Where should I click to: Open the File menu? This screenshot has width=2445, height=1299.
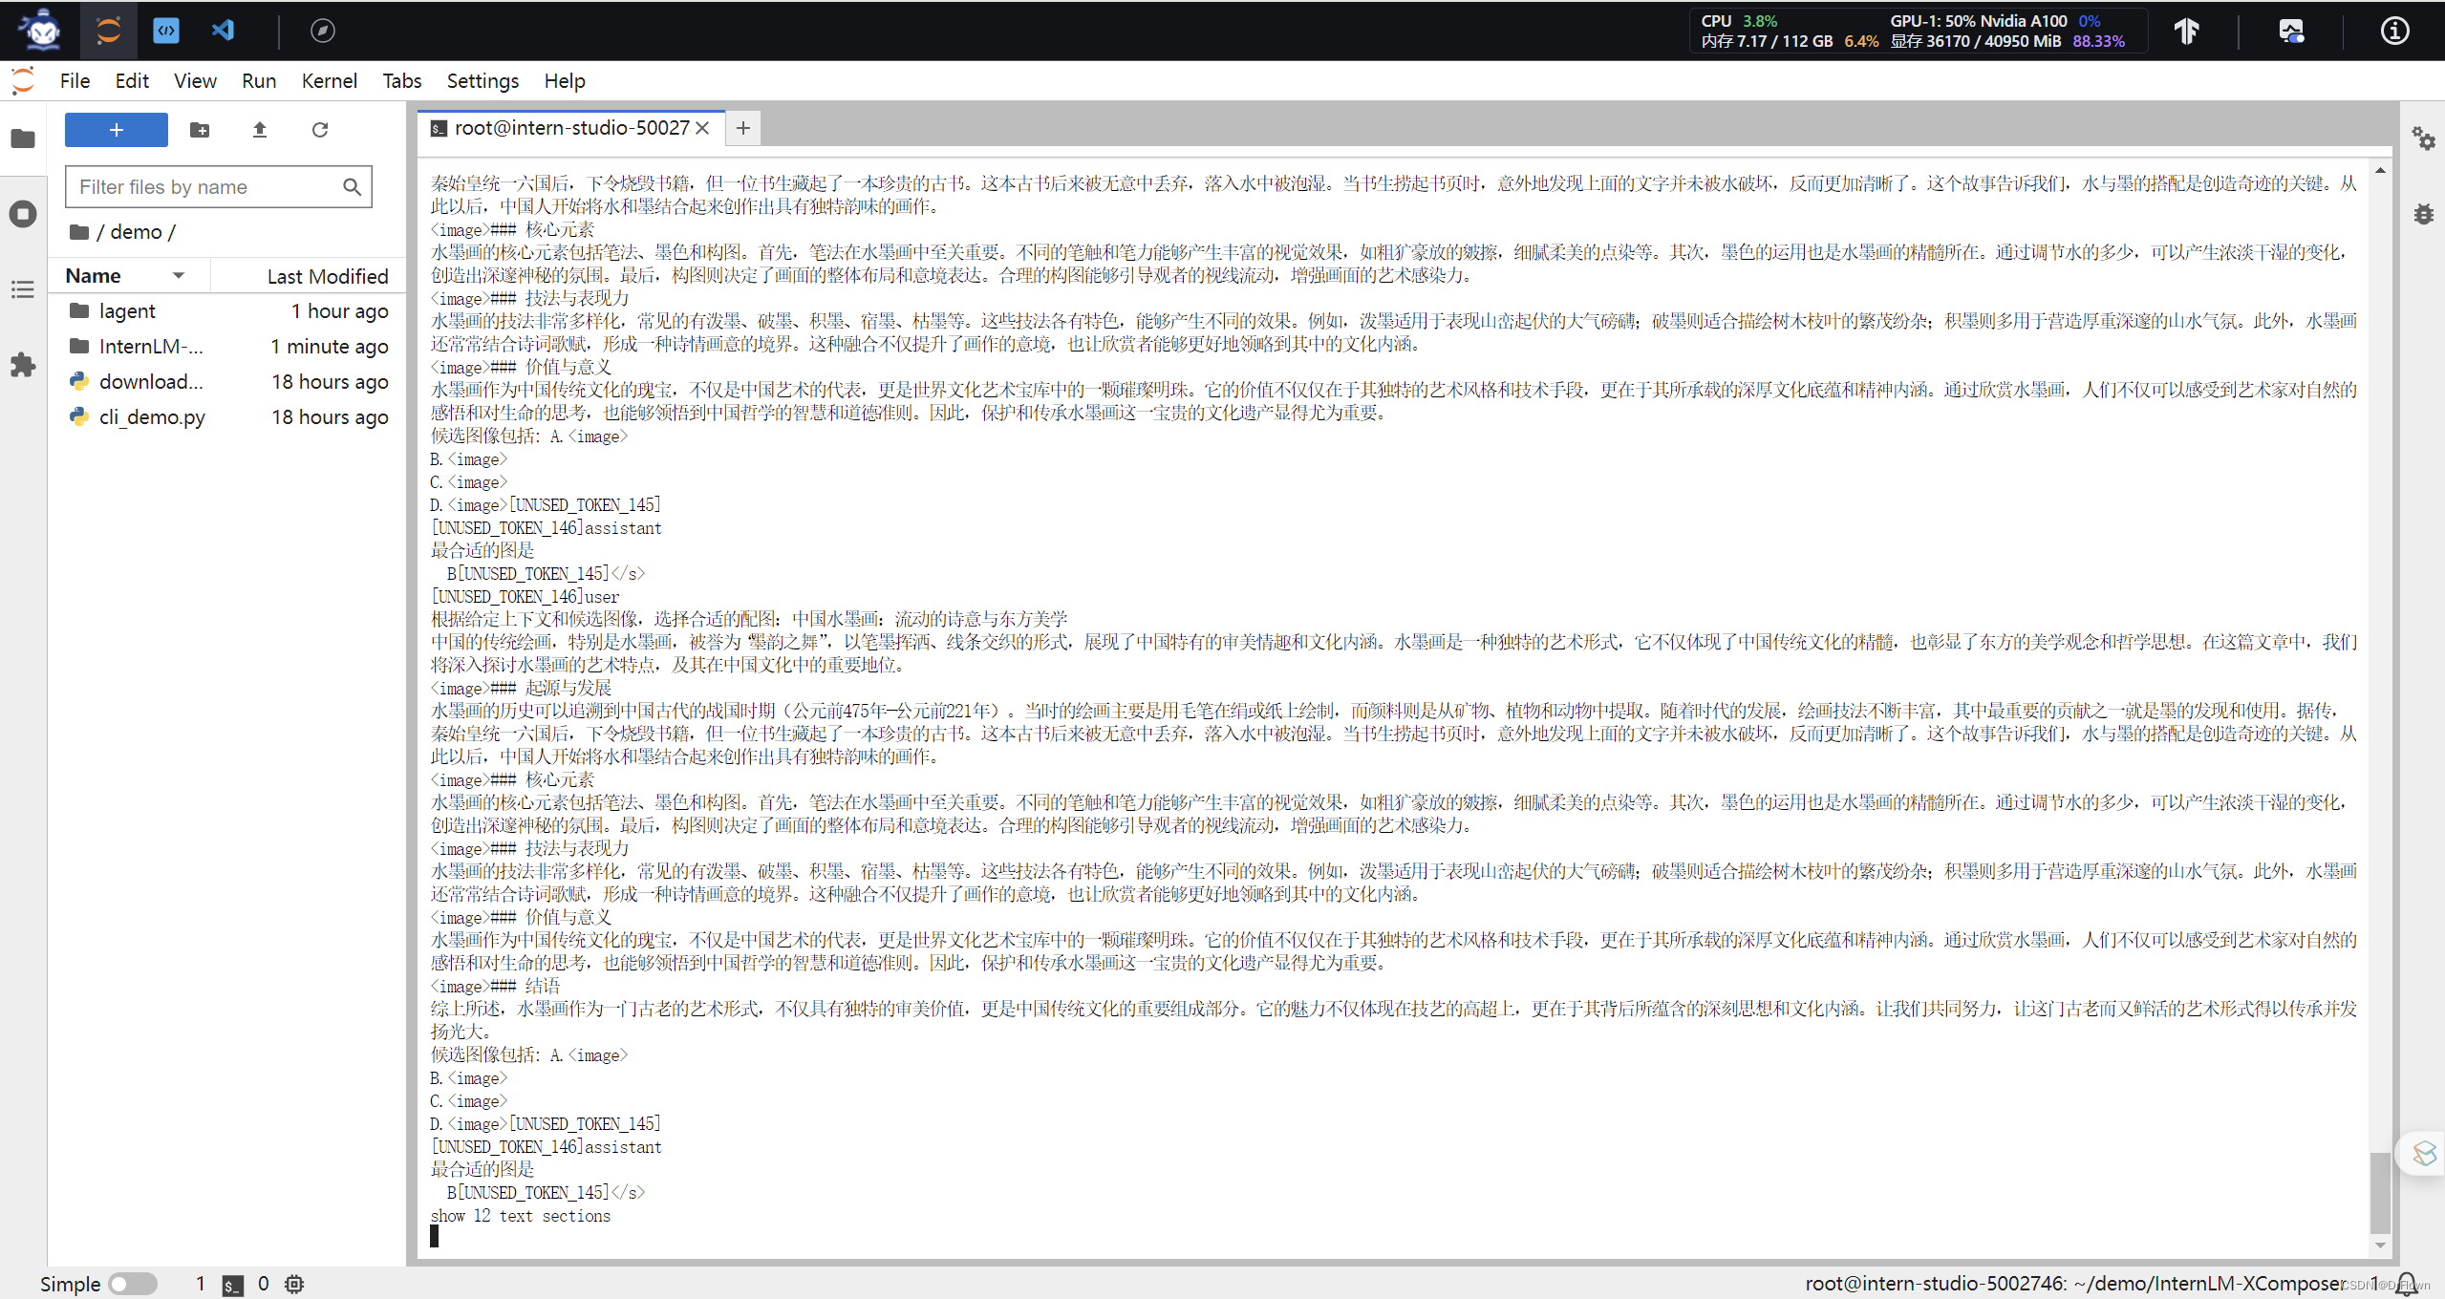[75, 81]
